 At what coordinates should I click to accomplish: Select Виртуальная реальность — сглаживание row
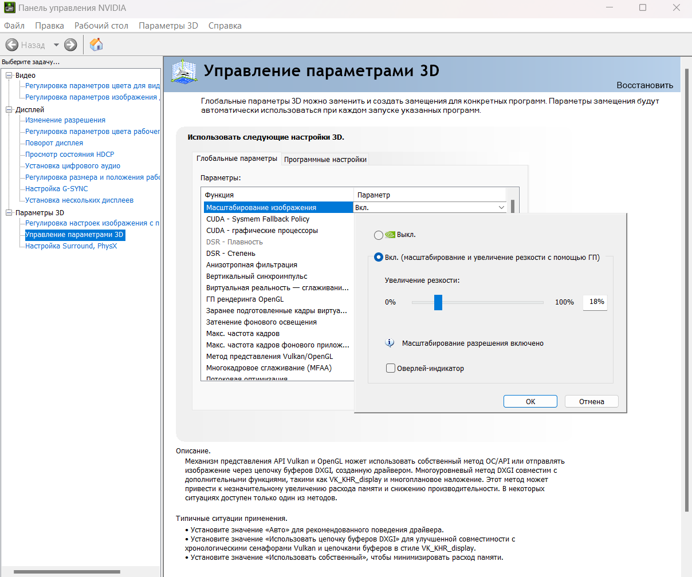pyautogui.click(x=277, y=288)
